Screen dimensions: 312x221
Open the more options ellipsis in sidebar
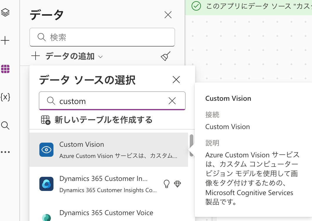point(5,152)
